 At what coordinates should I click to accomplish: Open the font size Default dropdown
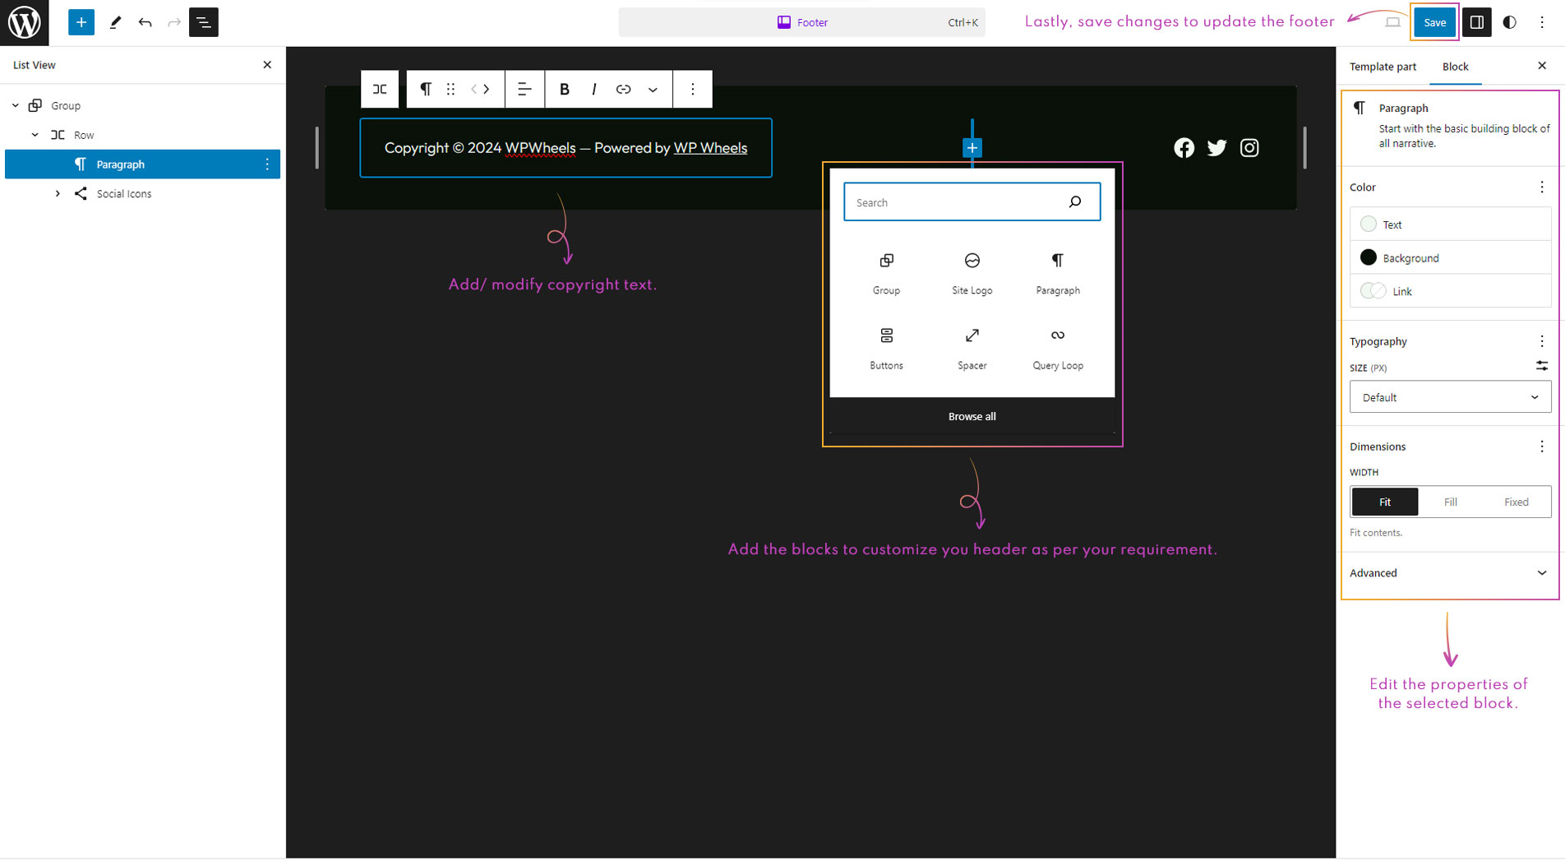[x=1450, y=397]
